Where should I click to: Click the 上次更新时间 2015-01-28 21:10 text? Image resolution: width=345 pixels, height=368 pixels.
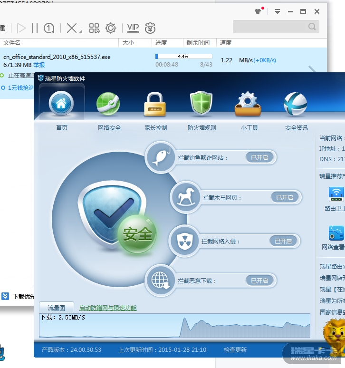[163, 349]
